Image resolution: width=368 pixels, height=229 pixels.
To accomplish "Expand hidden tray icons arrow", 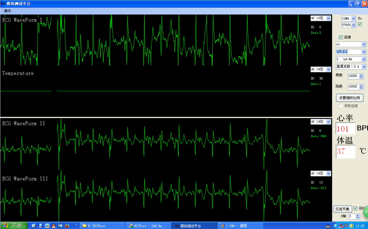I will tap(336, 226).
